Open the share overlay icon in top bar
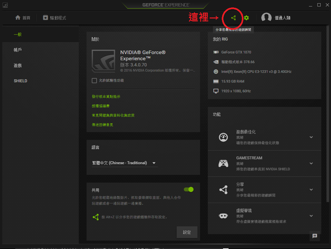 [233, 18]
